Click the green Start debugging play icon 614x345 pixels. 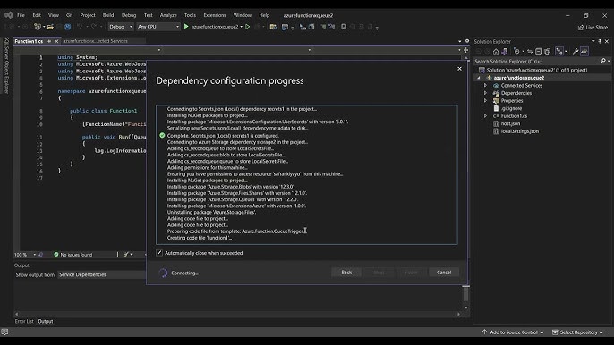pos(186,27)
